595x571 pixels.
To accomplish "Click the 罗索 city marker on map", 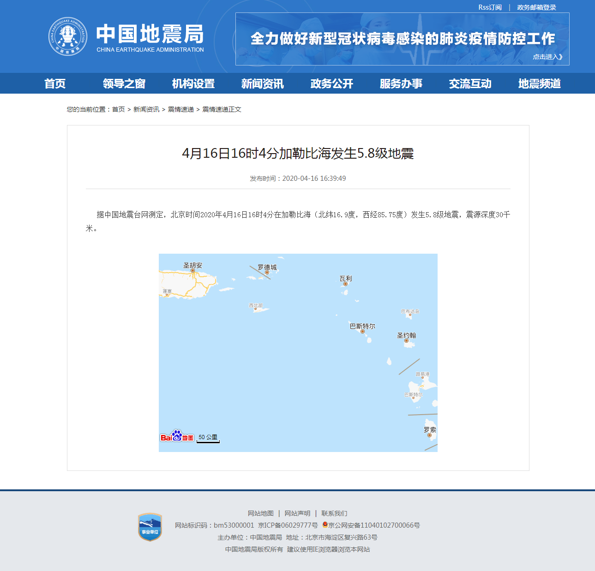I will (x=429, y=435).
